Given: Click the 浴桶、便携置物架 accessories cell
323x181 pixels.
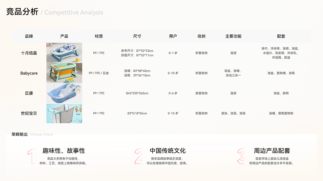Looking at the screenshot, I should tap(281, 113).
